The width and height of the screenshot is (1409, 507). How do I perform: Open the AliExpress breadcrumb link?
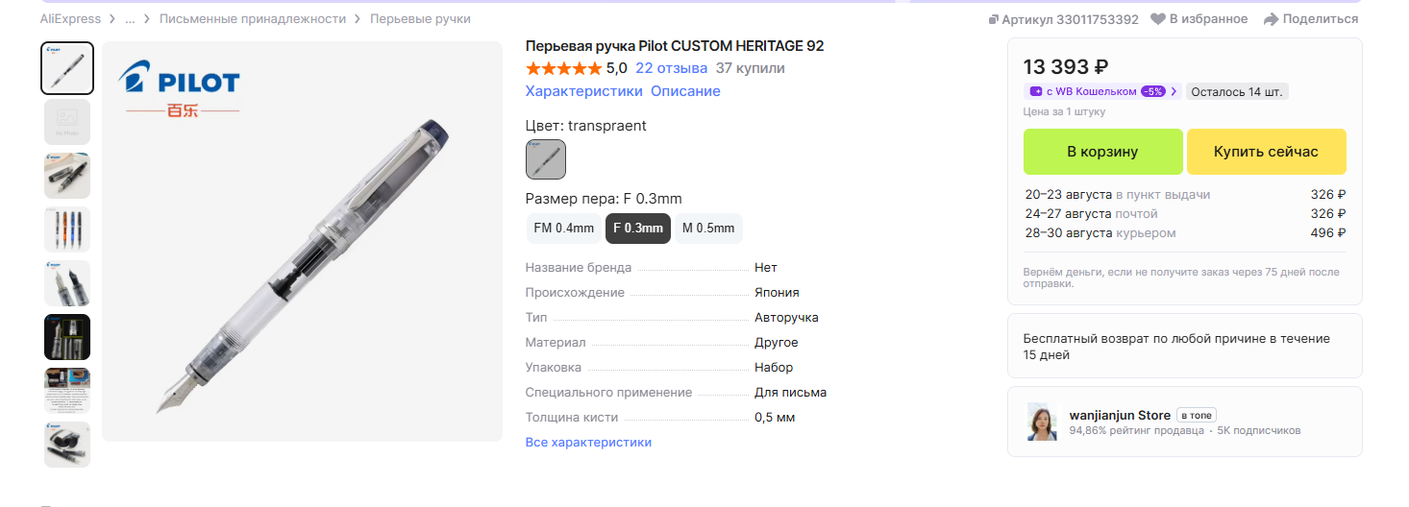pos(71,18)
